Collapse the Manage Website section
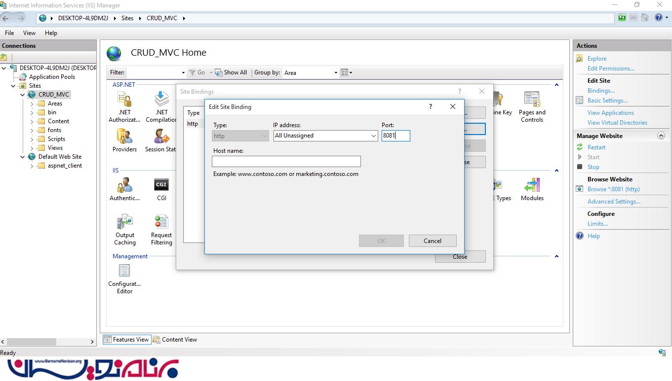The width and height of the screenshot is (672, 381). point(661,136)
